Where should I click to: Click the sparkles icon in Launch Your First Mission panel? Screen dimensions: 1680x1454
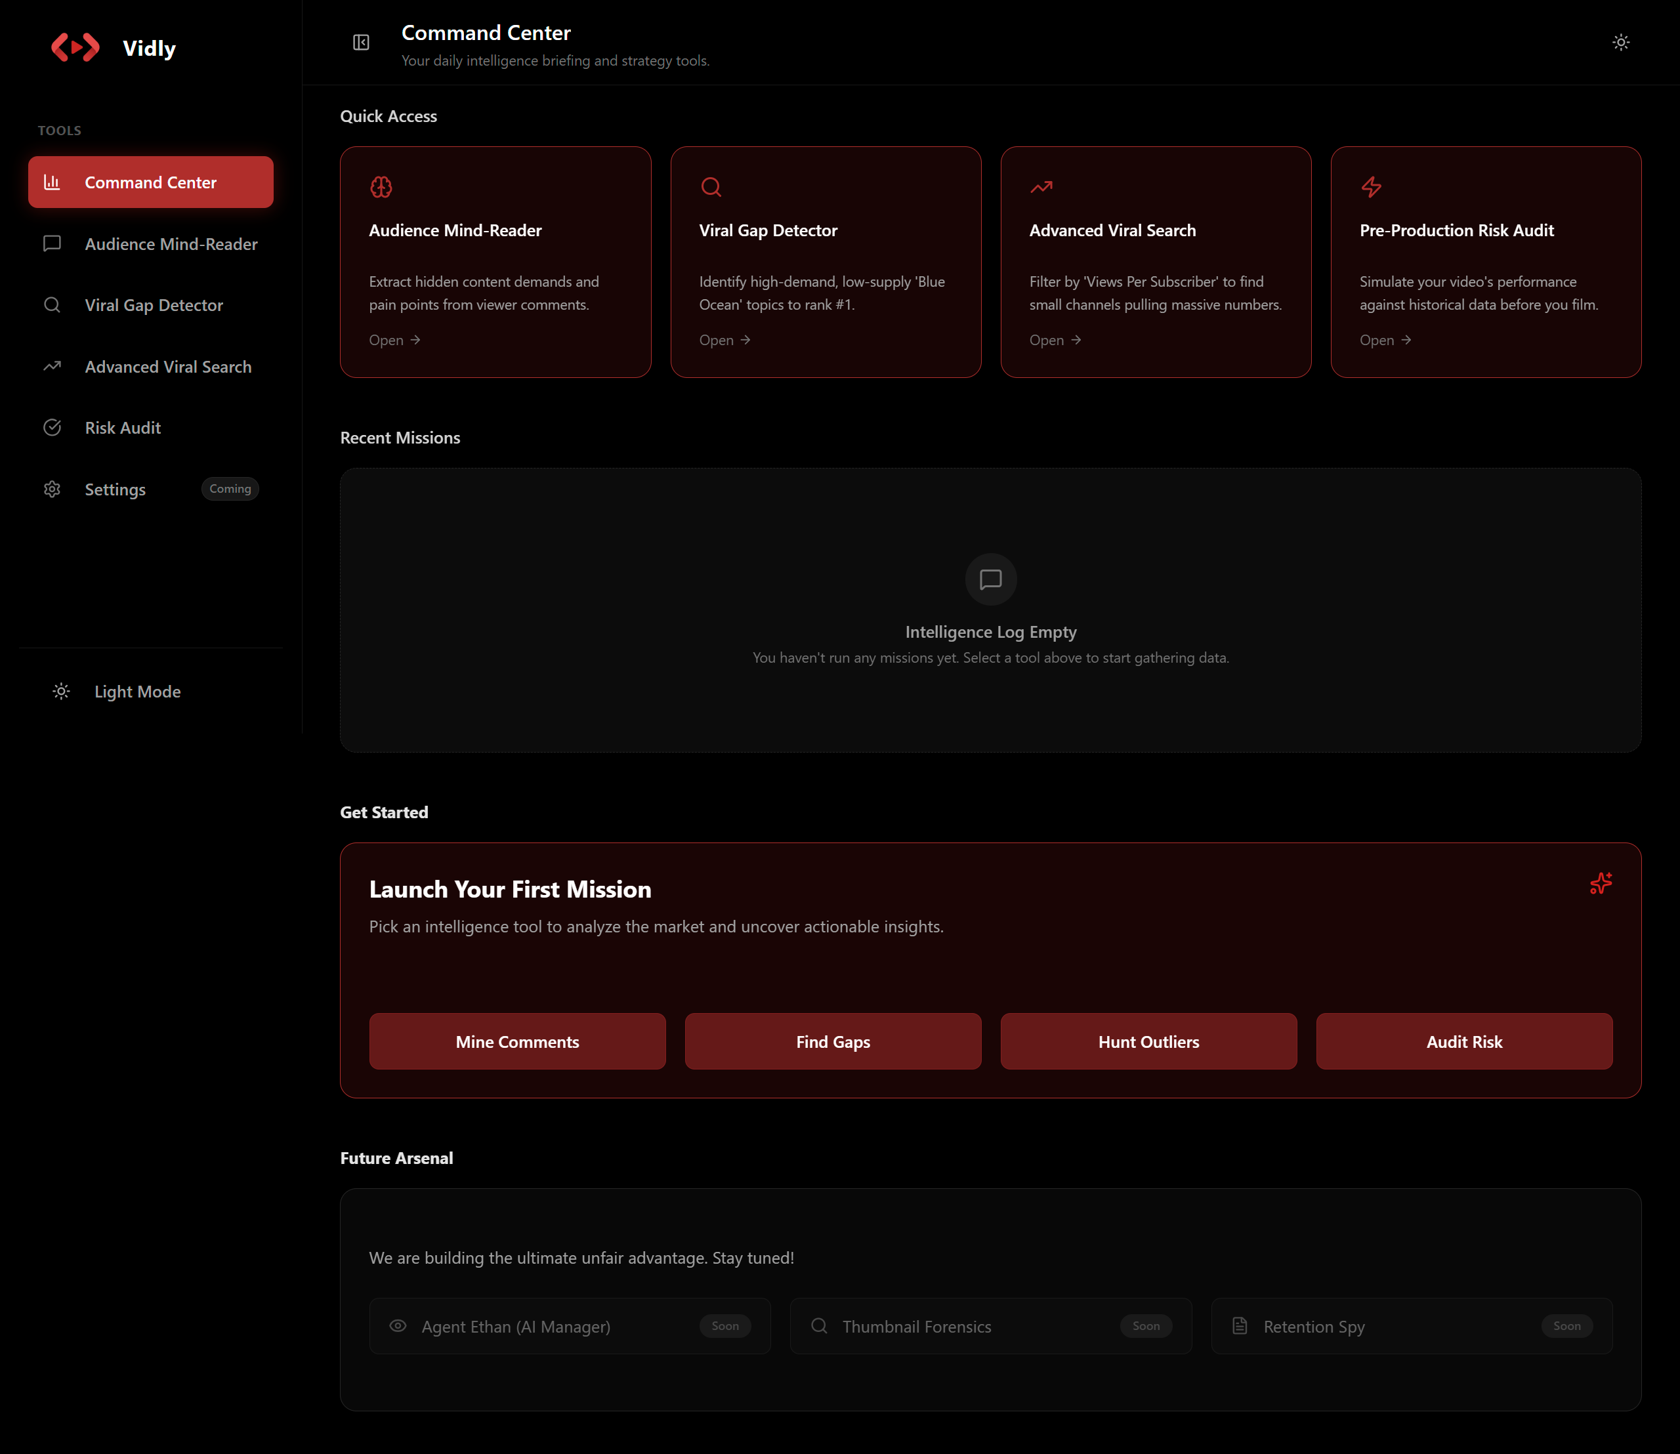pyautogui.click(x=1600, y=884)
